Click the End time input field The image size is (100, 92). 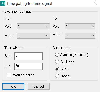pyautogui.click(x=29, y=66)
